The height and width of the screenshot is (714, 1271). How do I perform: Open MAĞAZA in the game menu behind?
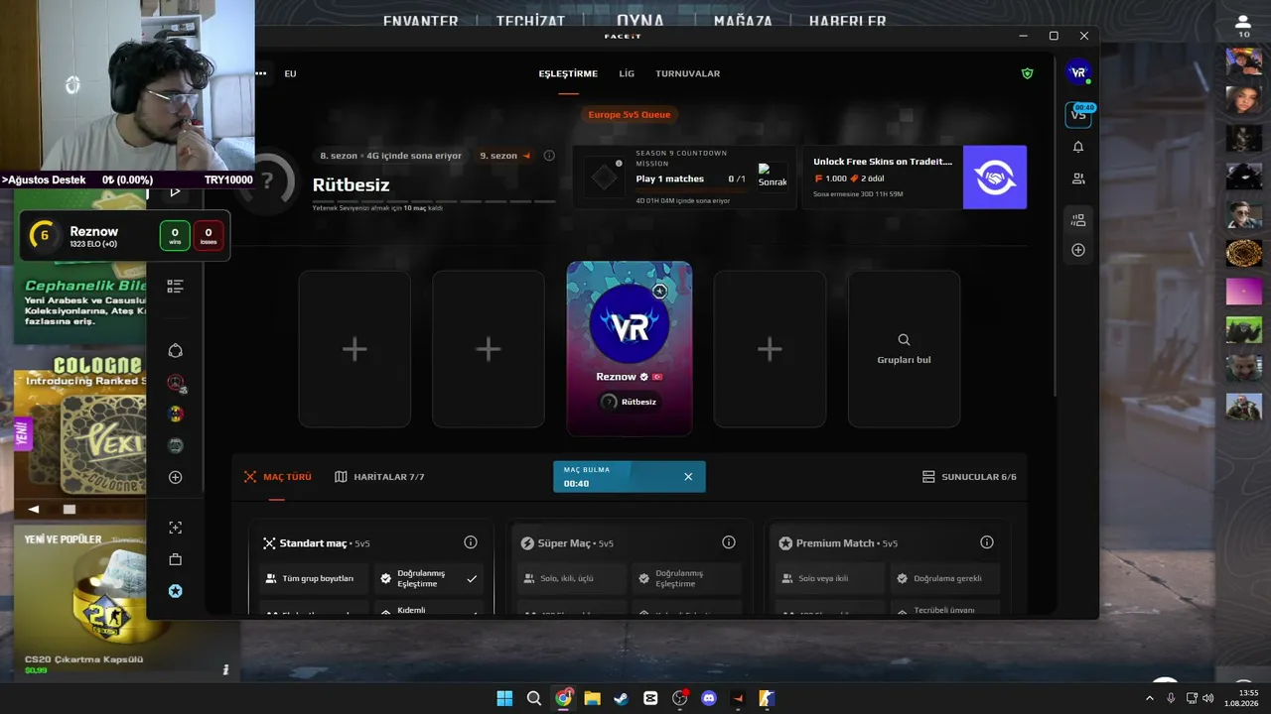[x=743, y=21]
